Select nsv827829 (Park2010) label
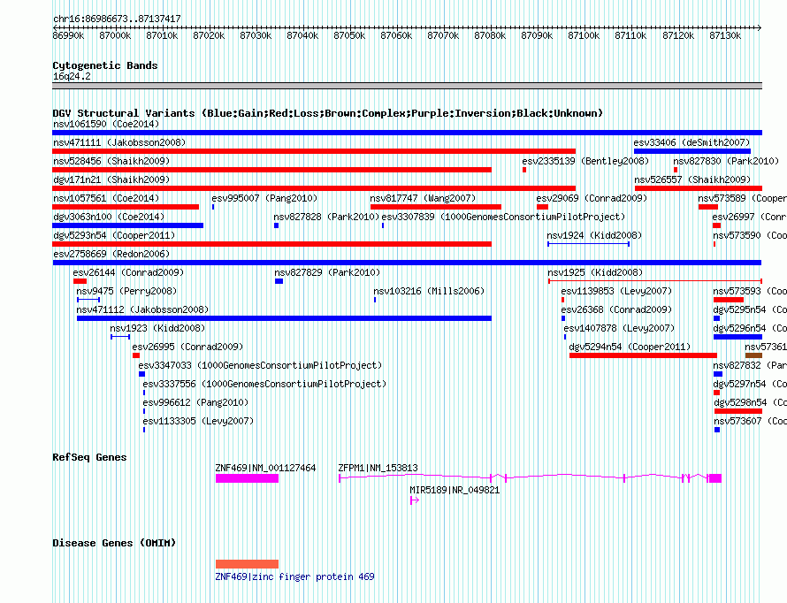This screenshot has height=603, width=787. coord(327,272)
